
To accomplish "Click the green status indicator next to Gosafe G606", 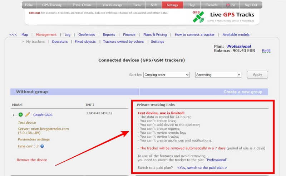I will pos(21,115).
